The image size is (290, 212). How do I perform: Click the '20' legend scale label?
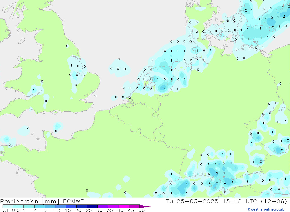78,210
